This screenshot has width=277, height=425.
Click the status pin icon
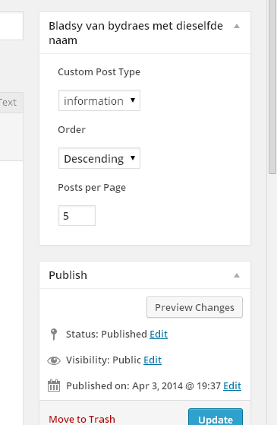click(54, 335)
